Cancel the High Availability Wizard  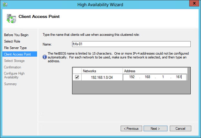(x=180, y=128)
